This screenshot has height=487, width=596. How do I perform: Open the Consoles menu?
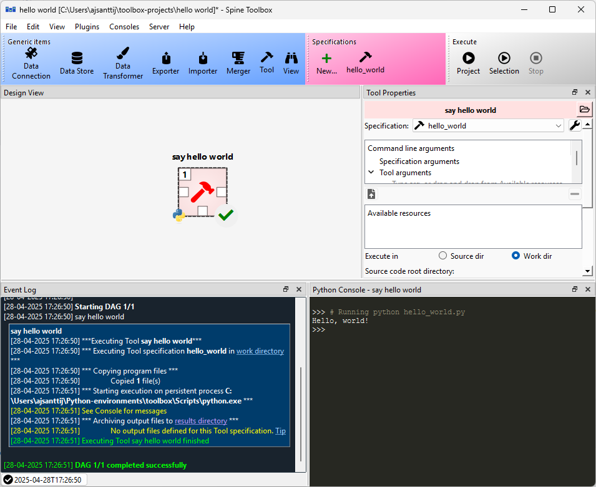click(124, 27)
